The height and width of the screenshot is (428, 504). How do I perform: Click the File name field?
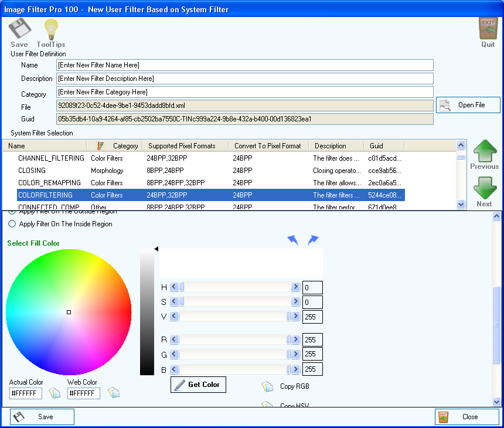coord(244,106)
